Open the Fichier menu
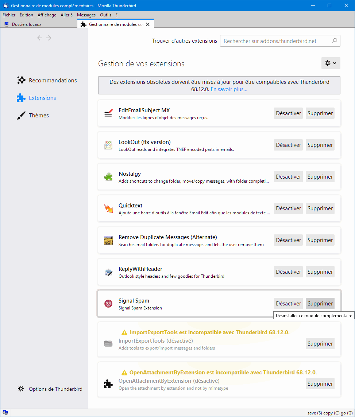This screenshot has height=417, width=355. (x=9, y=15)
